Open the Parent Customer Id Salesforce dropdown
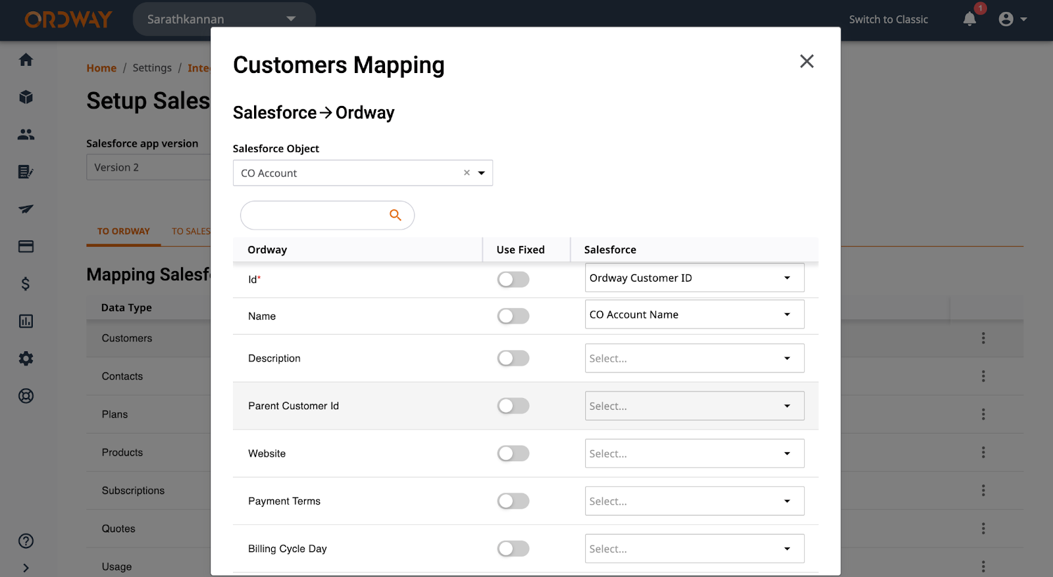 694,406
